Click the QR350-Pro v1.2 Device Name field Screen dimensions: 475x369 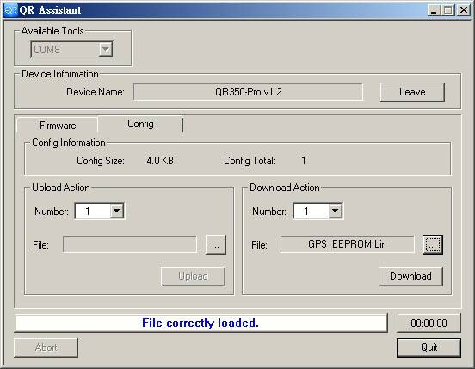pyautogui.click(x=248, y=92)
